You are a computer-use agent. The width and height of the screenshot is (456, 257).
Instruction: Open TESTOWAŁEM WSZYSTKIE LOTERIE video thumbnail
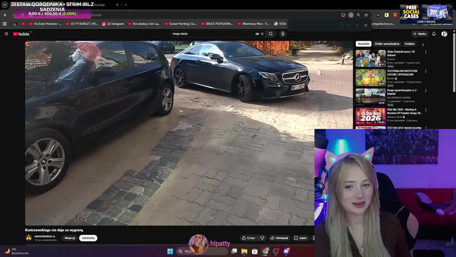pyautogui.click(x=370, y=77)
